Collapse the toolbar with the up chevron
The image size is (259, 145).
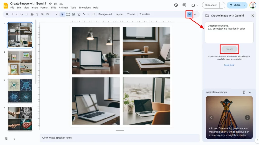pos(195,14)
